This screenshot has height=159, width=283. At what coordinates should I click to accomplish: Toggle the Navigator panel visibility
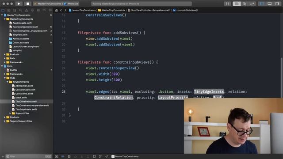pos(262,4)
